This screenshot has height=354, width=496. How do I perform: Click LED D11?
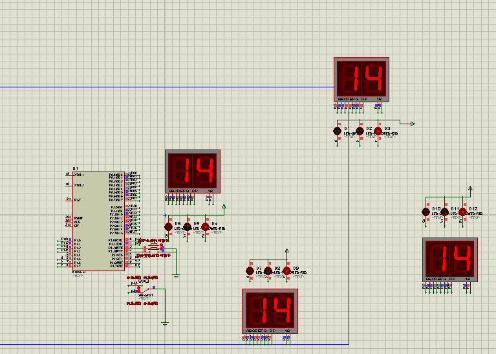pyautogui.click(x=444, y=212)
